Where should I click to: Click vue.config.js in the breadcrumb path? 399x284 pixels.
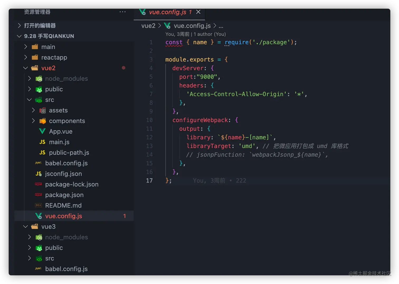[192, 26]
